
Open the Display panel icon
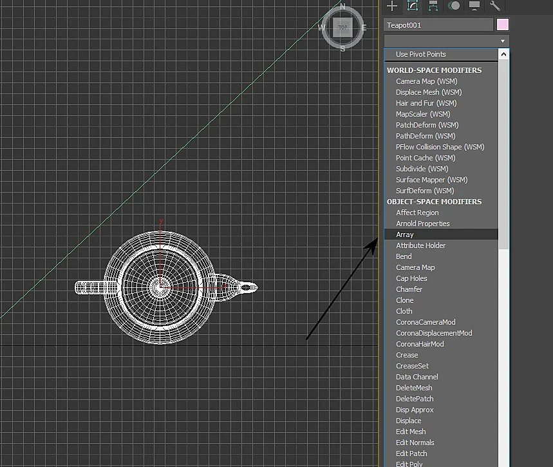474,6
